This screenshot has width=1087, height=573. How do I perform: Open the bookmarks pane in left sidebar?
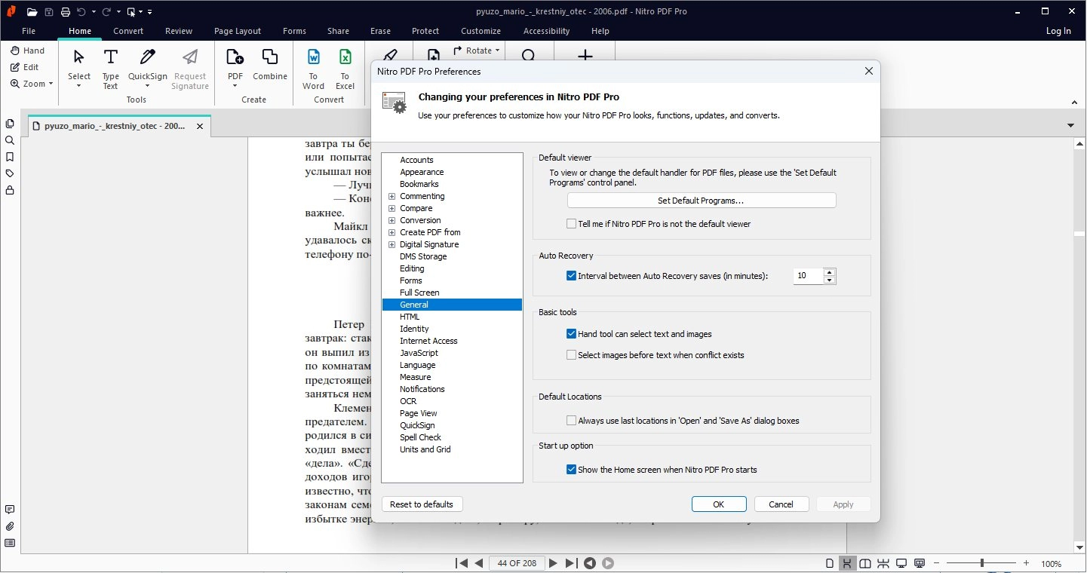click(x=10, y=157)
